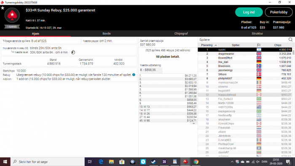Select player JBHInfinity row
Image resolution: width=295 pixels, height=166 pixels.
tap(245, 136)
